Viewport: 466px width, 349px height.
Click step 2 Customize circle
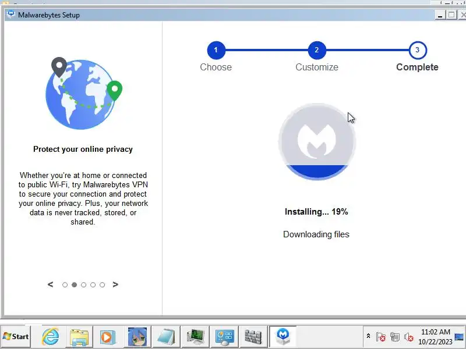[x=317, y=50]
